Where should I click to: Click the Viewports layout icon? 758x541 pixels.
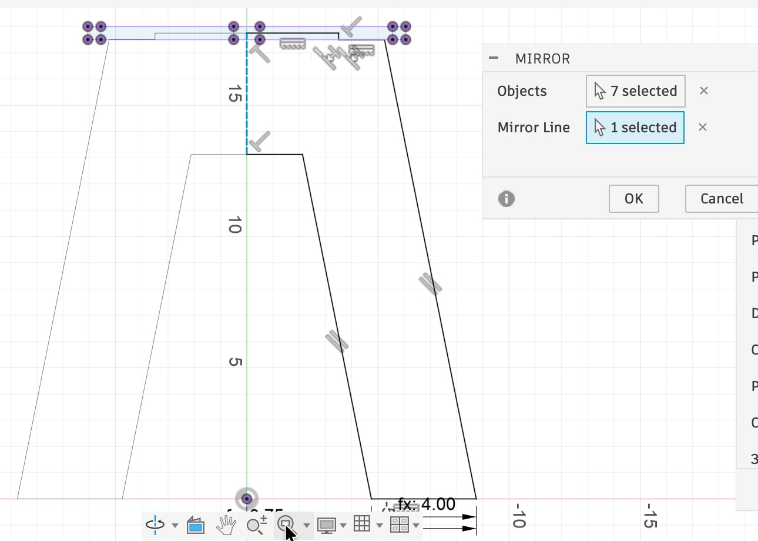tap(399, 525)
